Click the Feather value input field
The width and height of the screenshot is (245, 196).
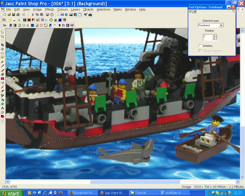tap(208, 37)
